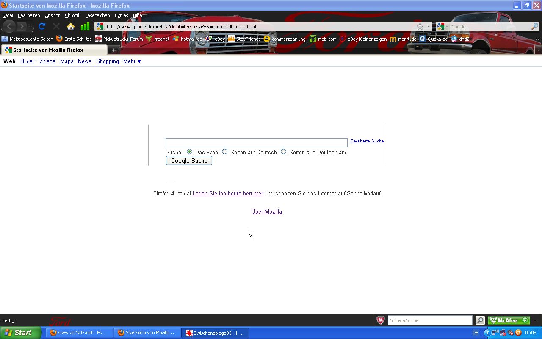The image size is (542, 339).
Task: Open the Über Mozilla link
Action: [267, 211]
